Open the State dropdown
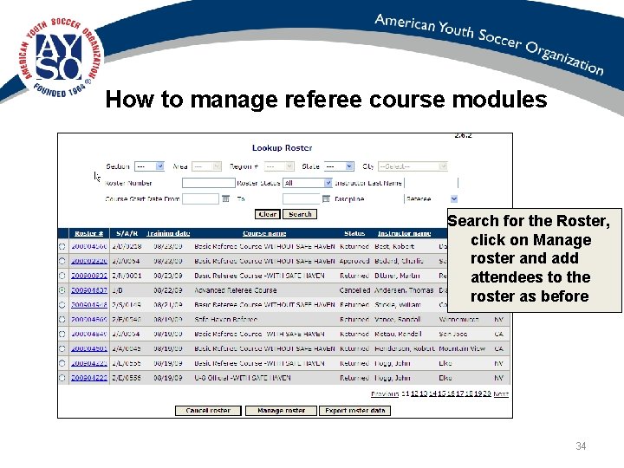 point(339,166)
